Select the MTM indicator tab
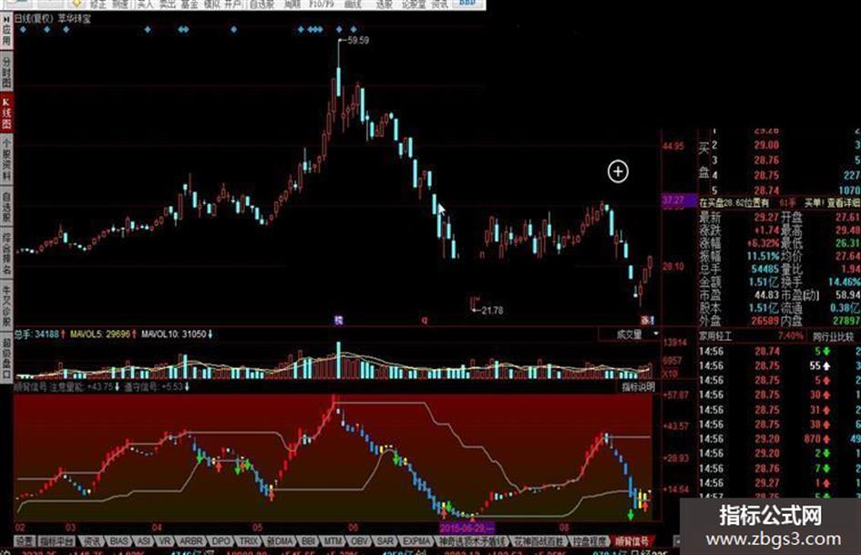This screenshot has width=861, height=555. point(333,541)
